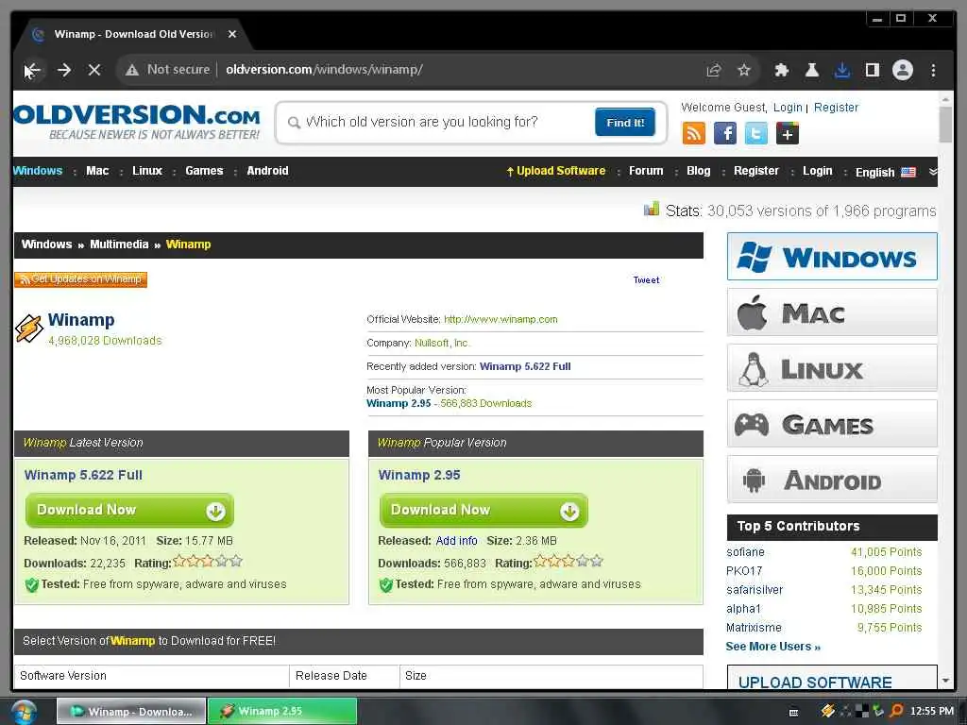967x725 pixels.
Task: Open Forum from the nav bar
Action: click(x=646, y=171)
